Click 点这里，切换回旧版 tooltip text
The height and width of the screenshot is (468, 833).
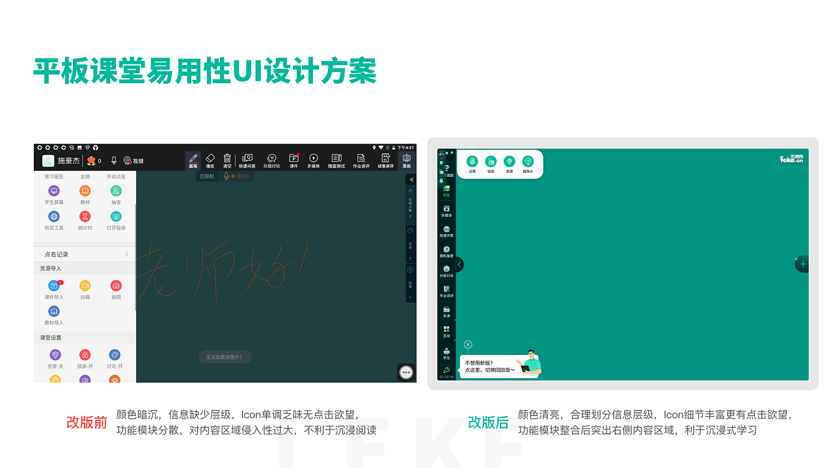click(x=490, y=370)
